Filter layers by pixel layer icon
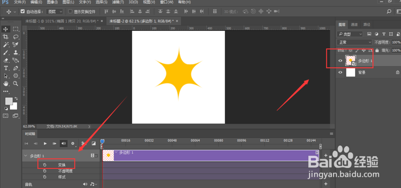The height and width of the screenshot is (188, 401). (x=369, y=34)
